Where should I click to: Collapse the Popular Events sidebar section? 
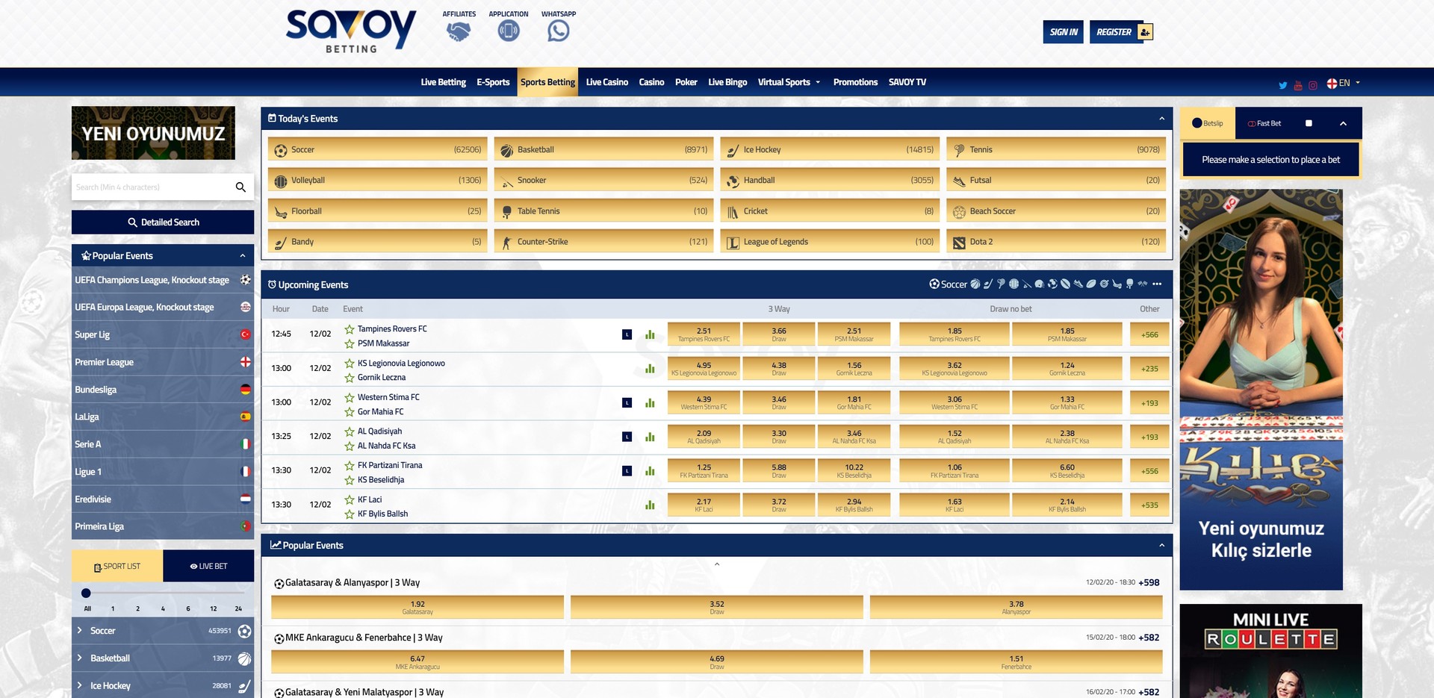pyautogui.click(x=243, y=255)
